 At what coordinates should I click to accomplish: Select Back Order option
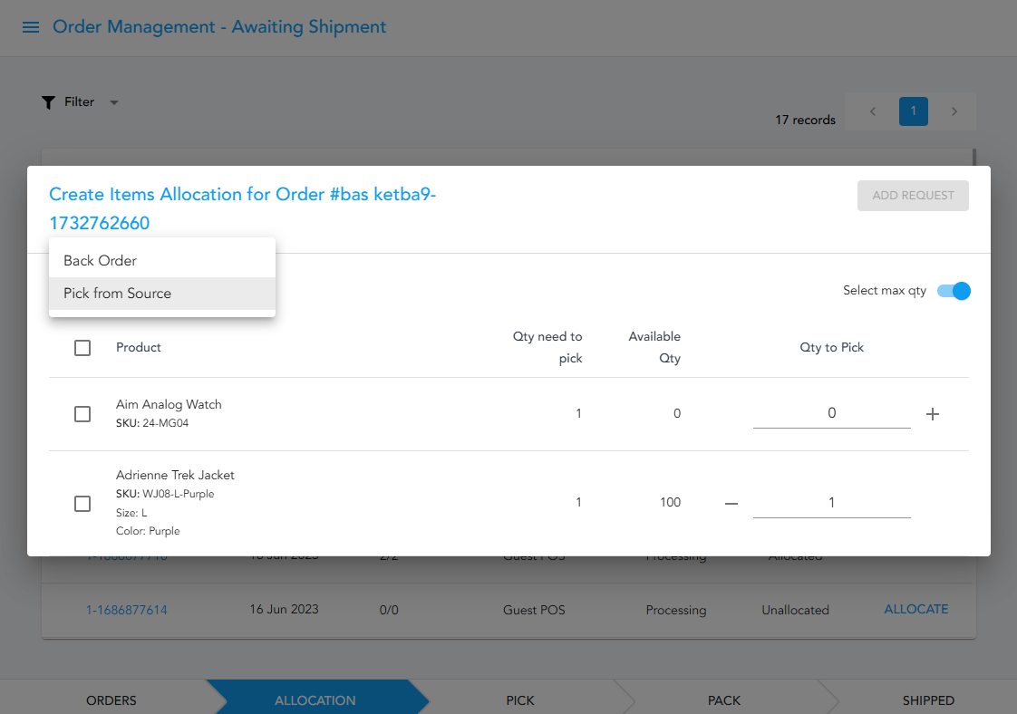[x=100, y=260]
